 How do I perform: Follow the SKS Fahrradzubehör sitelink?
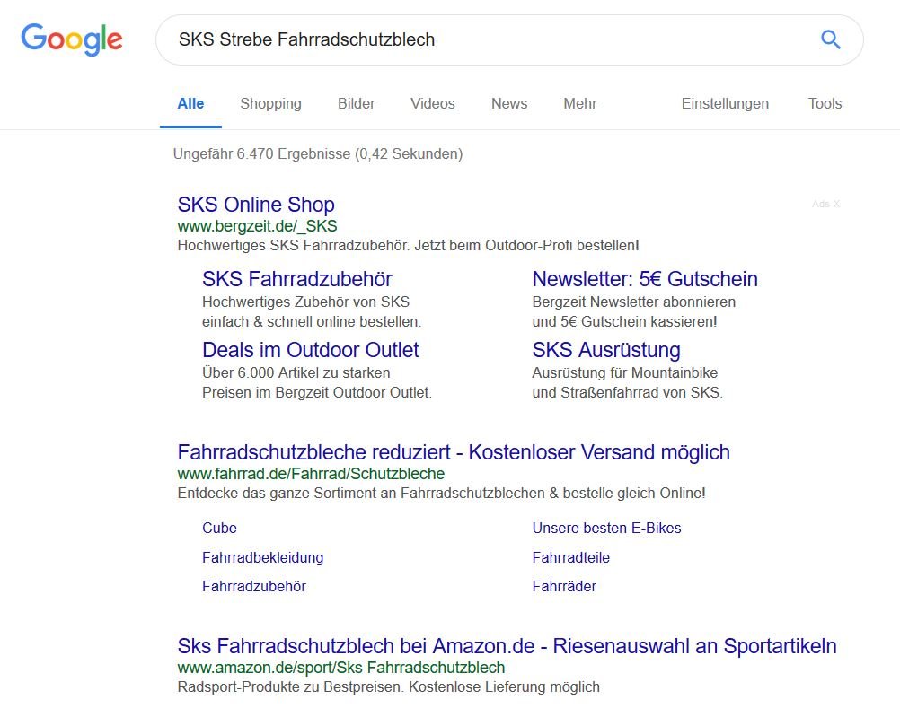[297, 279]
